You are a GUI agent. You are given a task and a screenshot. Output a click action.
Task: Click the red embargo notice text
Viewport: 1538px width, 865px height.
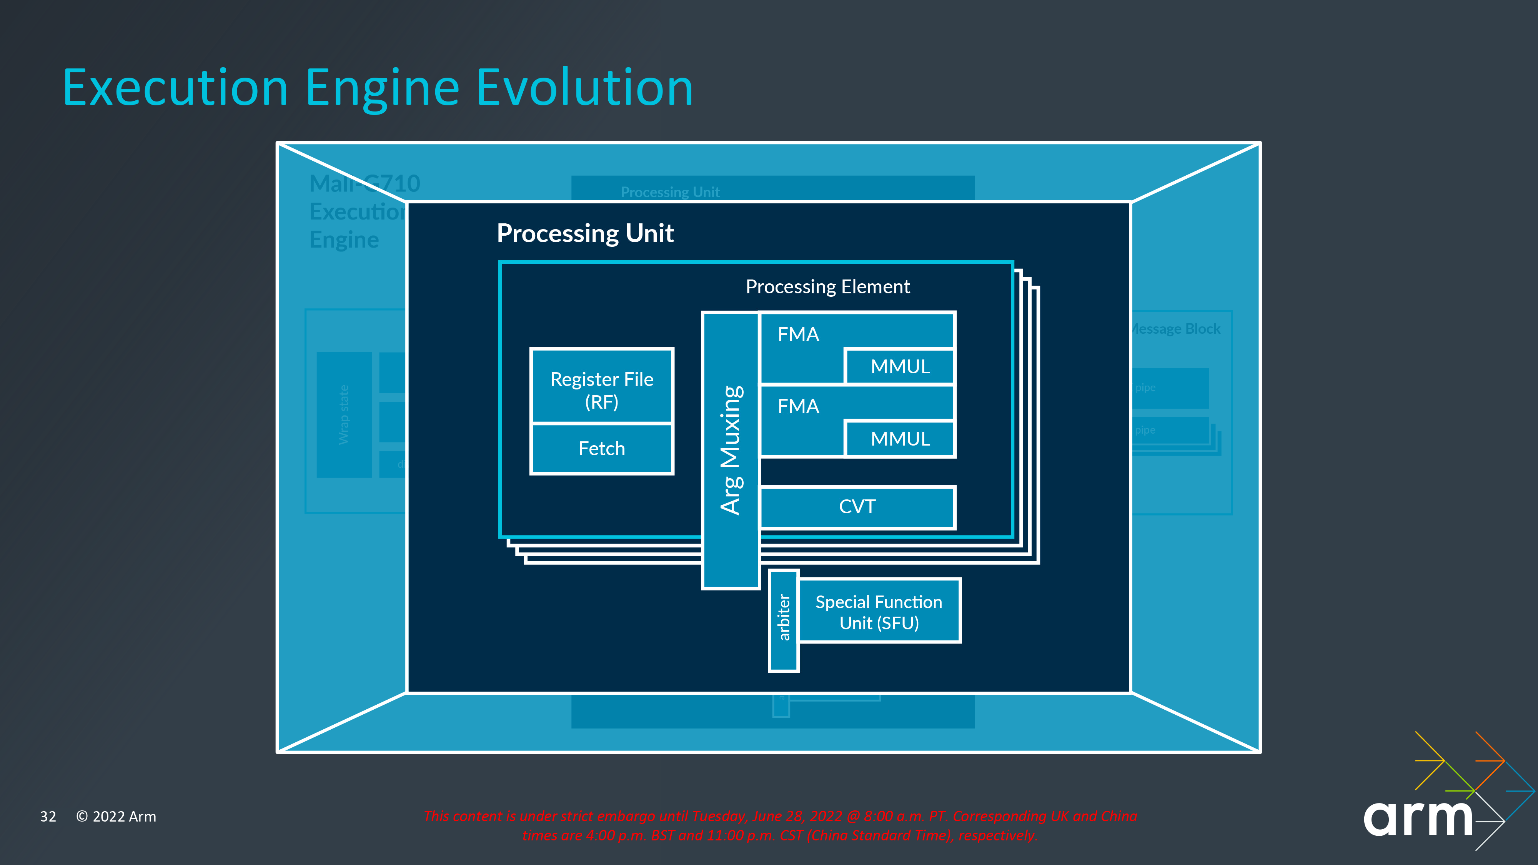(x=780, y=826)
